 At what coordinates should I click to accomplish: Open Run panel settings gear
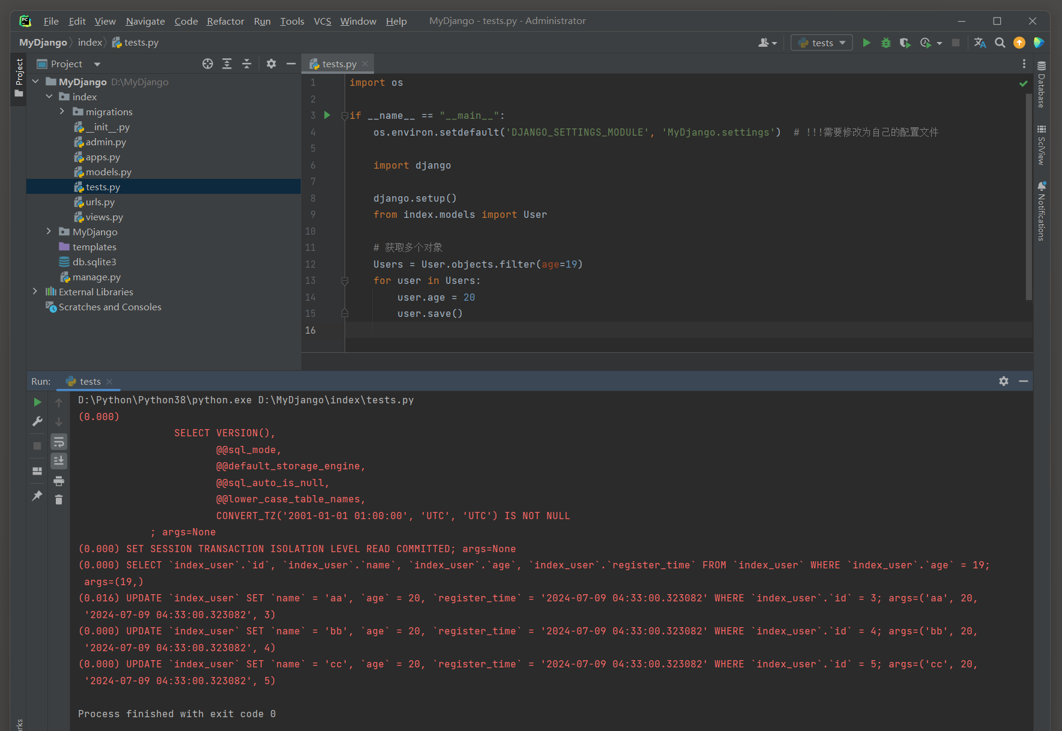point(1004,381)
